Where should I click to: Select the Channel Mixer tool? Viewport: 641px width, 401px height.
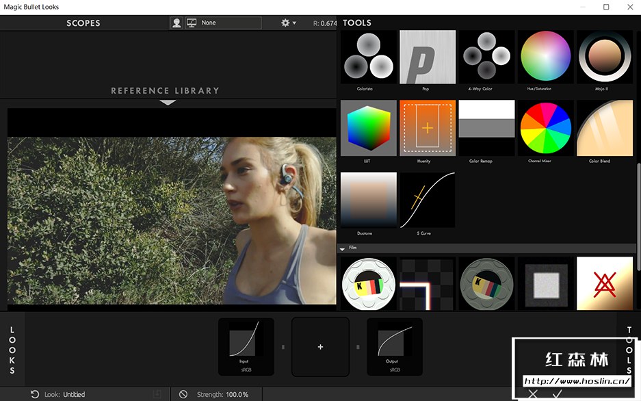coord(545,128)
